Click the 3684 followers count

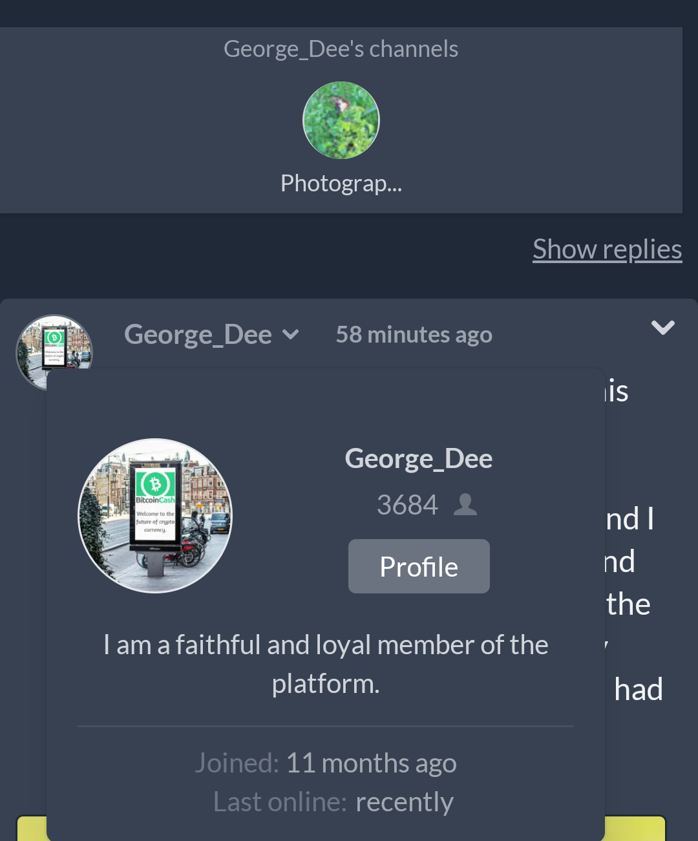[407, 506]
